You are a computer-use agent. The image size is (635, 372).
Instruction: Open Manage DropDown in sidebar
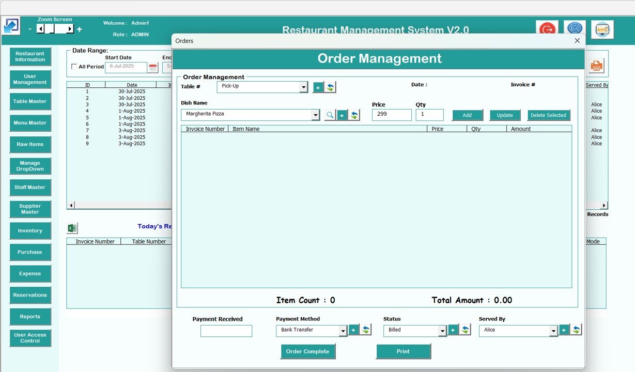click(x=30, y=166)
